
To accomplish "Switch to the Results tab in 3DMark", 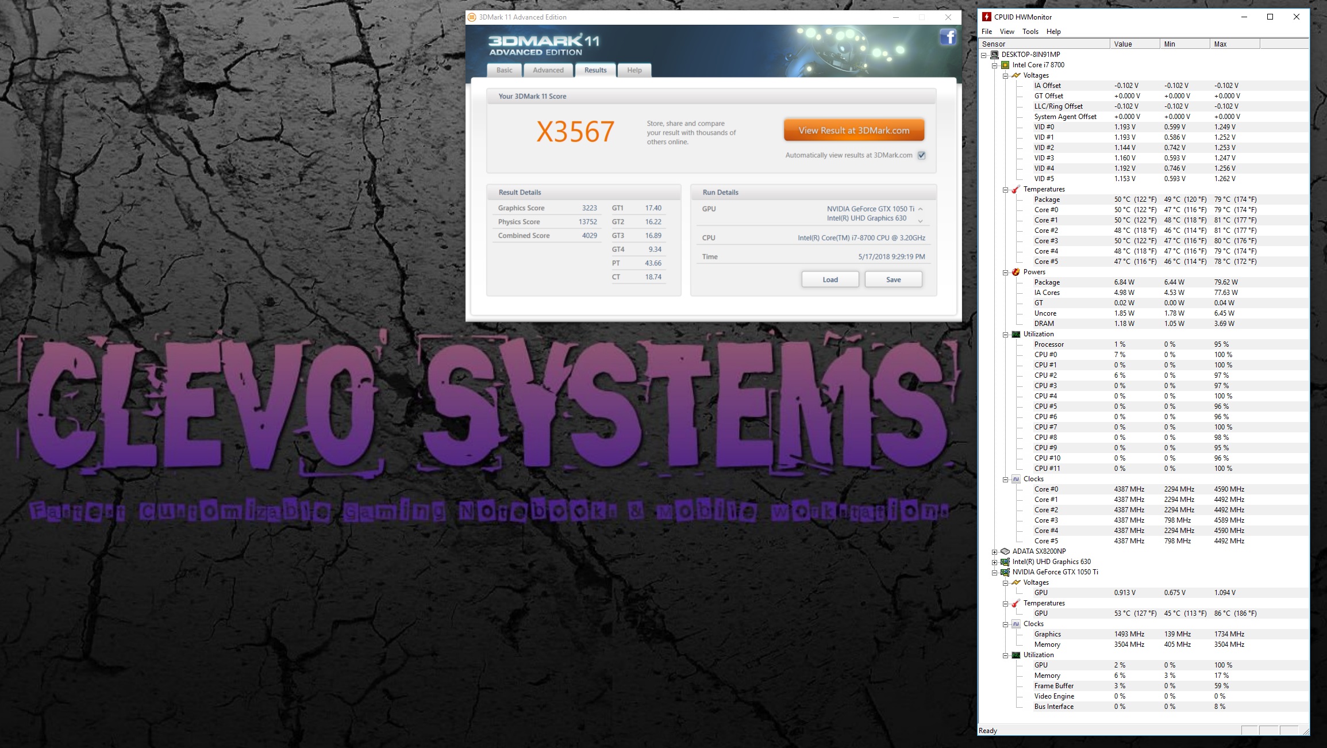I will point(595,70).
